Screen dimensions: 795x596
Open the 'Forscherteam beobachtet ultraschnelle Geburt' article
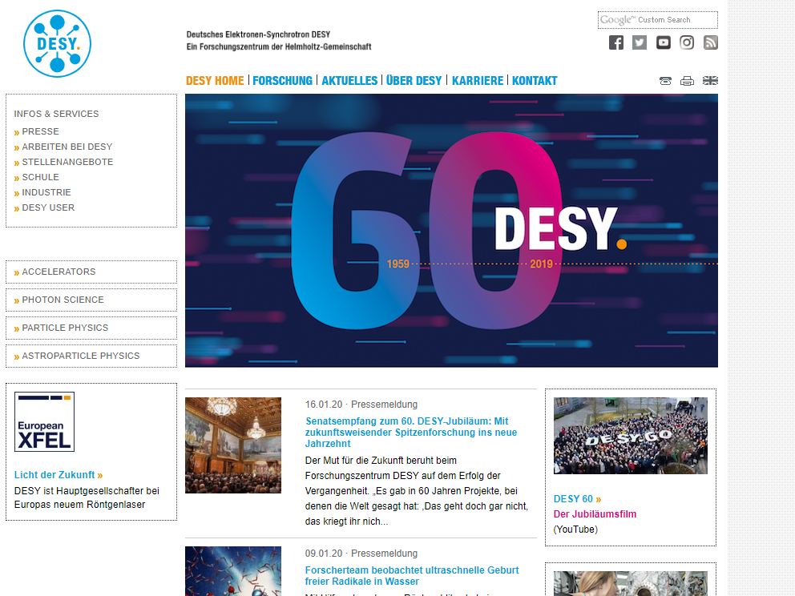412,576
